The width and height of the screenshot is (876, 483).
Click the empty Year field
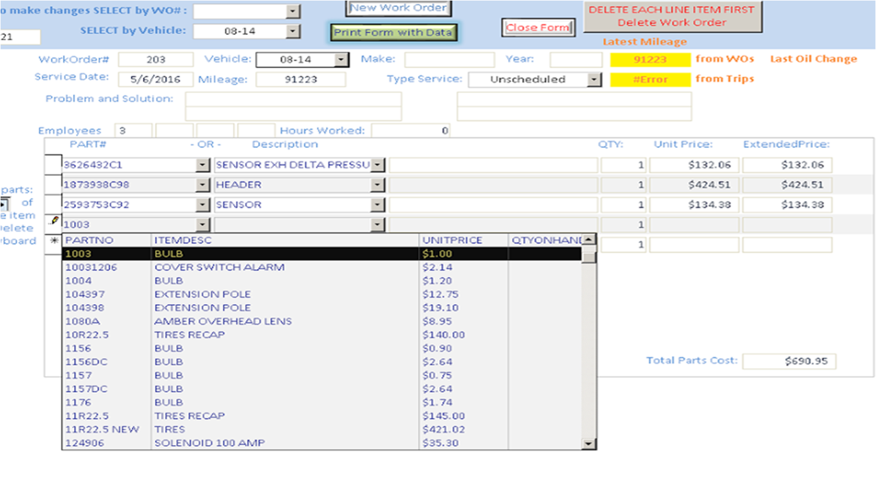[576, 59]
